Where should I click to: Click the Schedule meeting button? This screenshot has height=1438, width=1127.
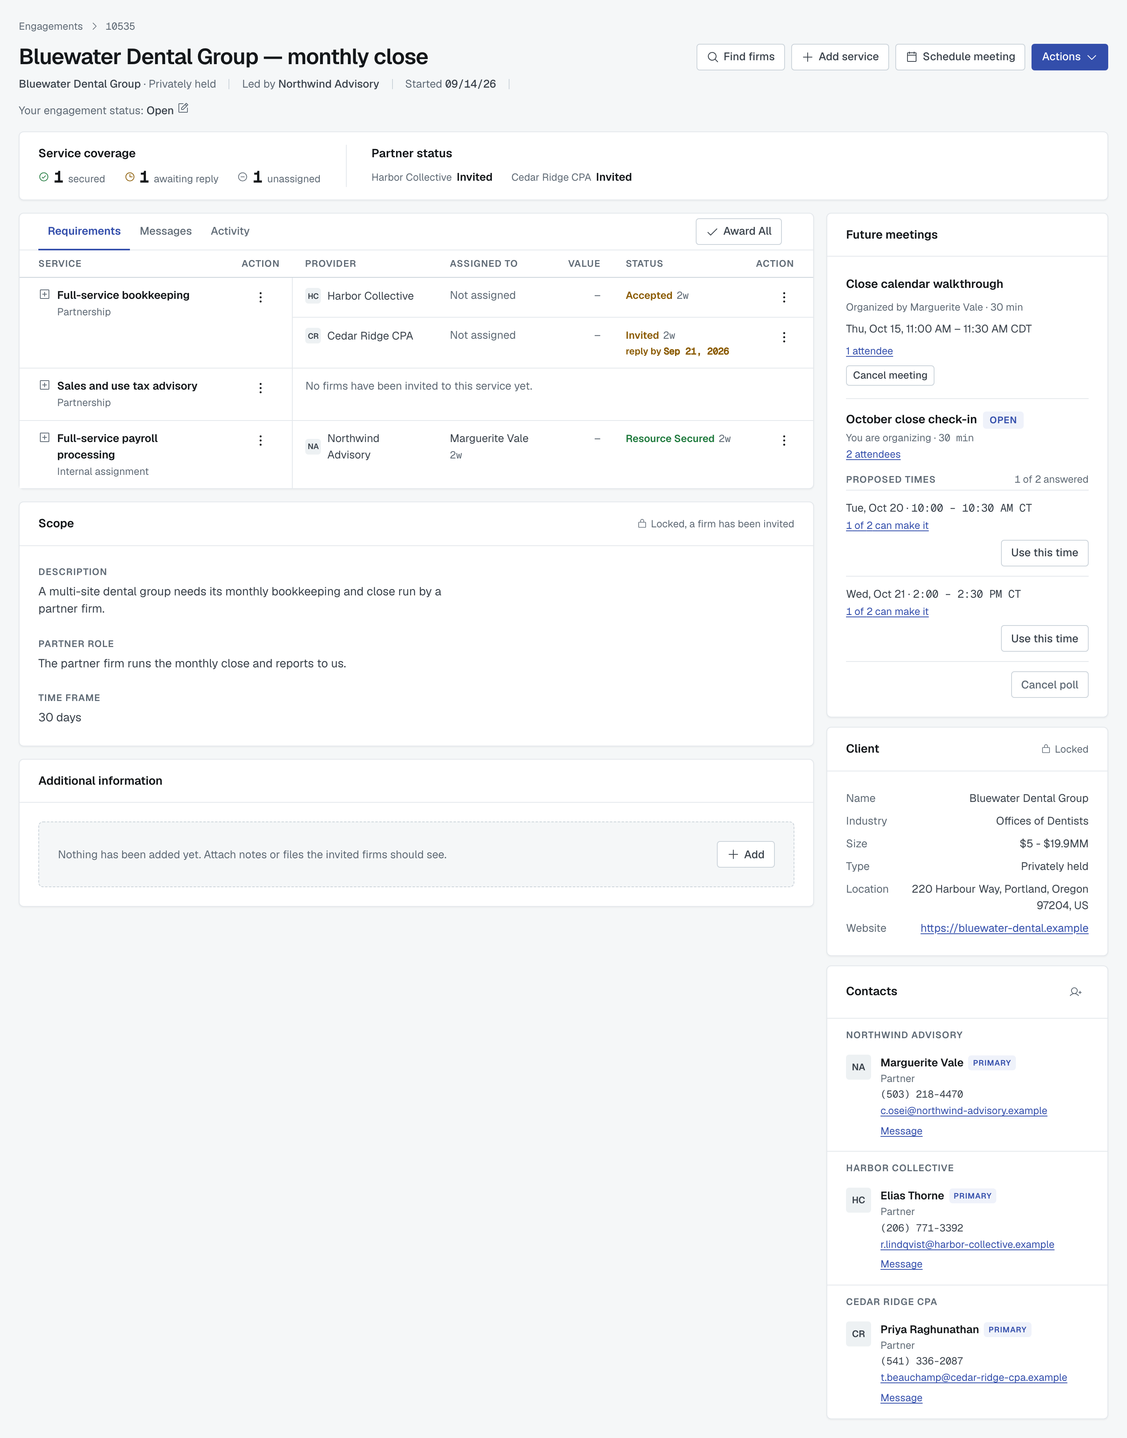click(x=960, y=57)
